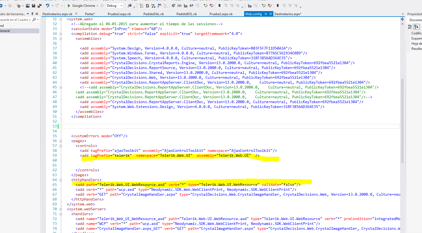
Task: Collapse controls node at line 57
Action: 61,146
